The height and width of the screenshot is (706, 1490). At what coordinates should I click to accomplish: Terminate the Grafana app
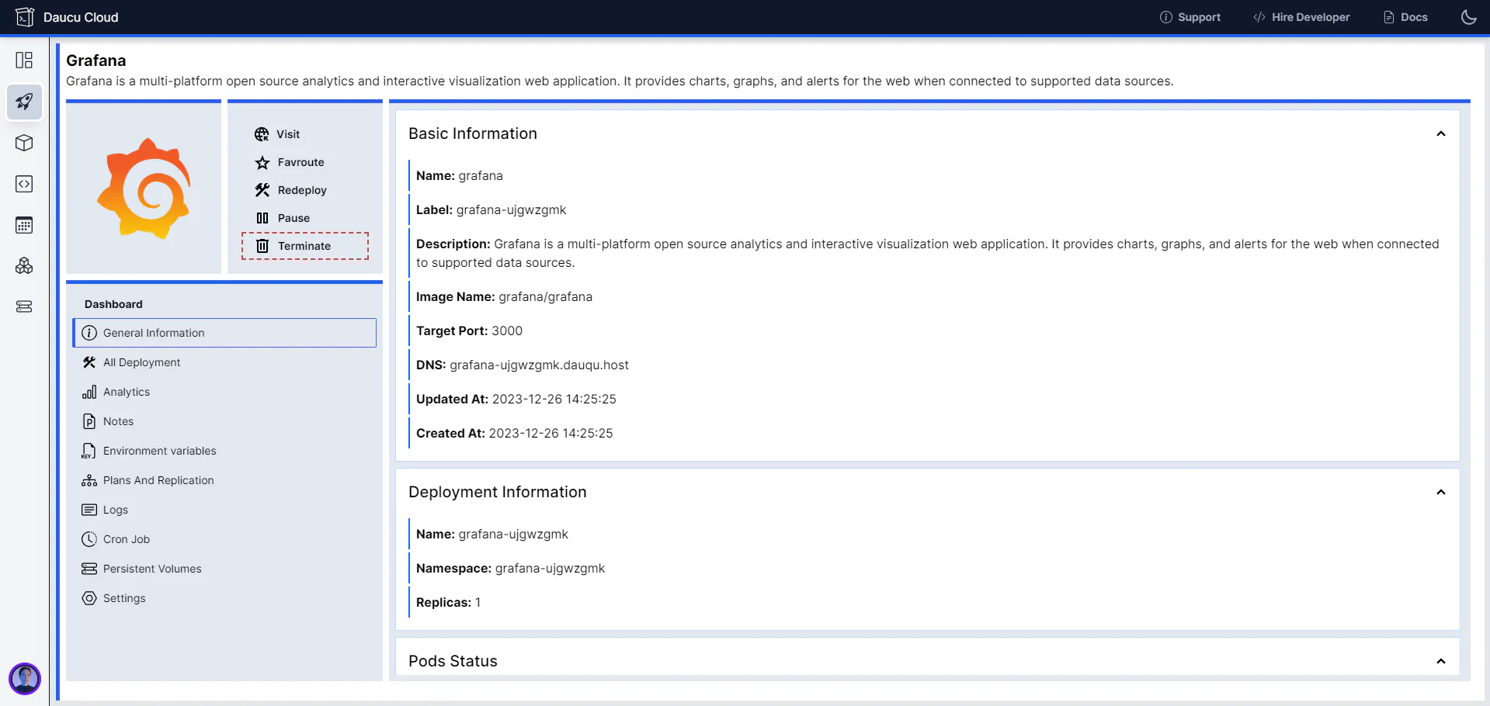tap(305, 246)
